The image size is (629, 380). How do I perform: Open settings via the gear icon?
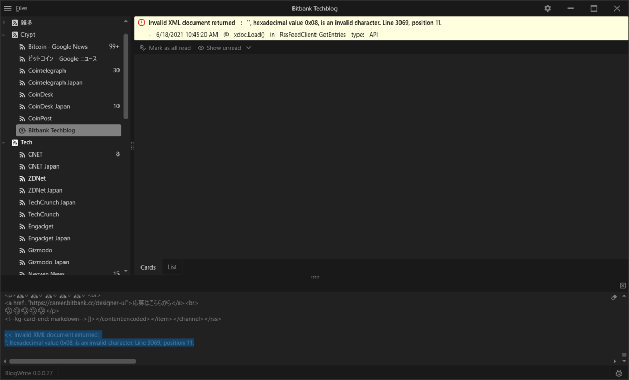point(548,8)
